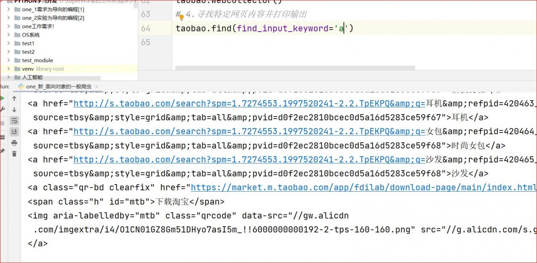Click the up arrow in the Run console toolbar
Image resolution: width=537 pixels, height=263 pixels.
point(14,99)
